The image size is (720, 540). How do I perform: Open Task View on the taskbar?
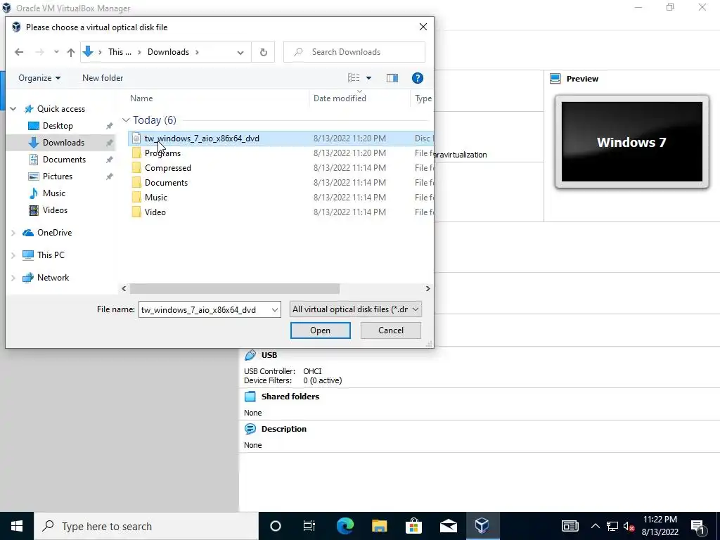309,526
